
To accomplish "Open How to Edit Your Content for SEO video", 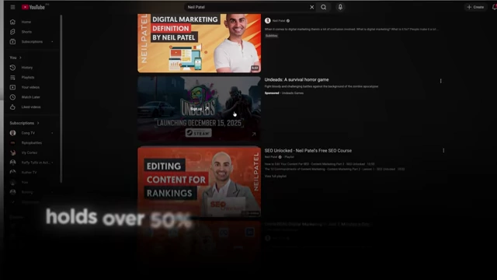I will (x=319, y=164).
